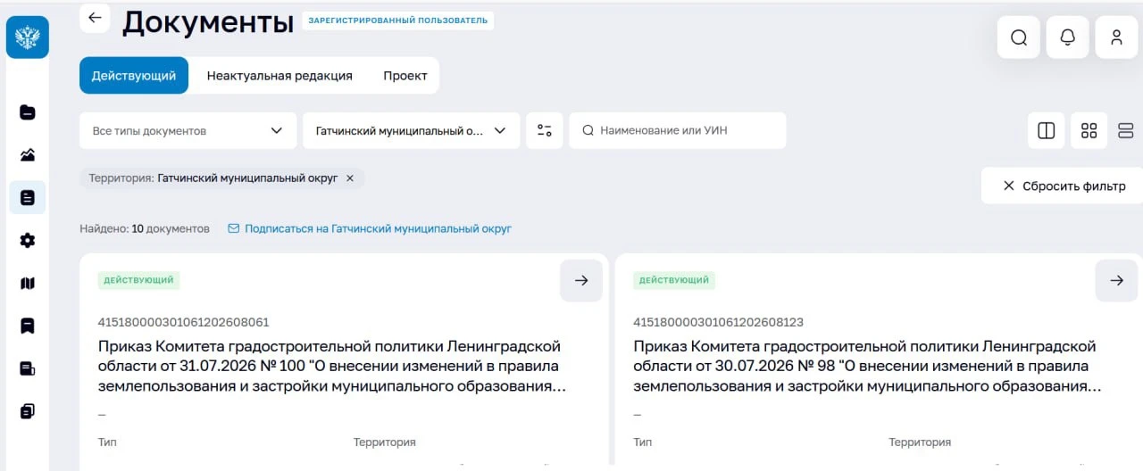Viewport: 1143px width, 471px height.
Task: Expand the Гатчинский муниципальный округ territory dropdown
Action: pyautogui.click(x=411, y=130)
